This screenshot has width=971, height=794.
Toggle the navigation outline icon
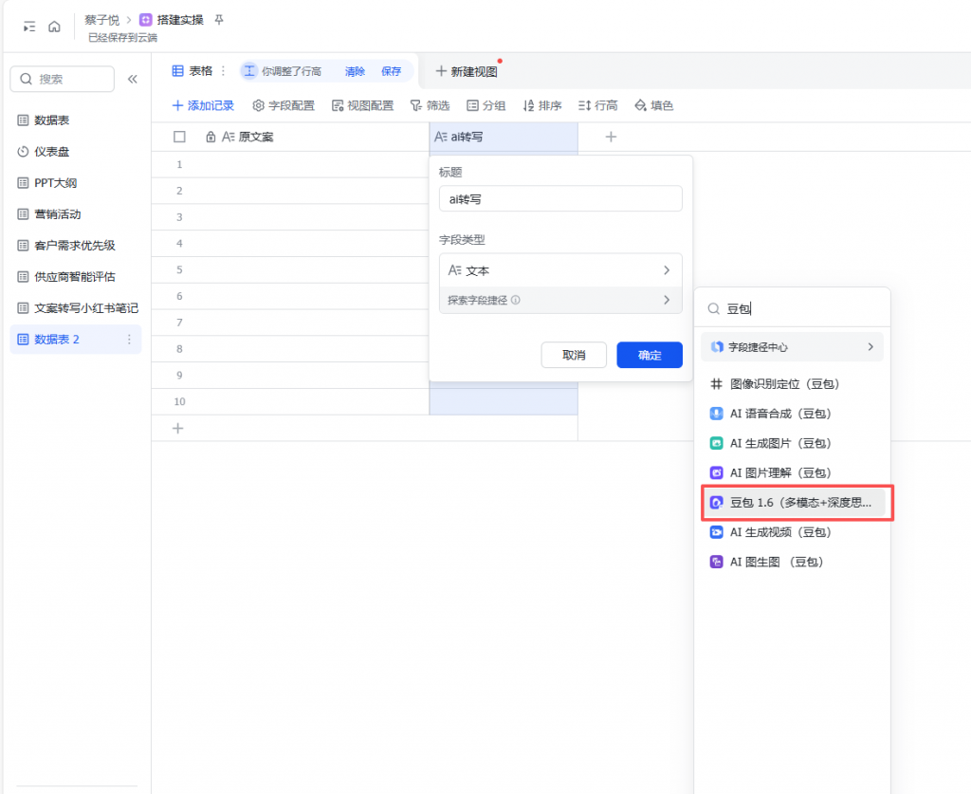(29, 27)
